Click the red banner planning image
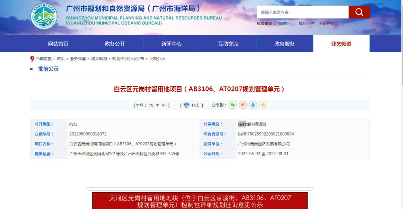The width and height of the screenshot is (403, 209). 200,200
